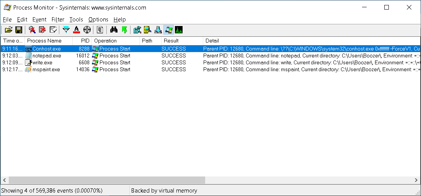Click PID 6608 cell
The height and width of the screenshot is (196, 421).
tap(84, 62)
